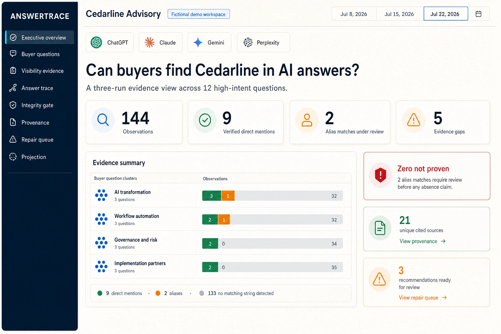Click the magnifier icon on Observations card
The height and width of the screenshot is (334, 501).
(x=103, y=120)
